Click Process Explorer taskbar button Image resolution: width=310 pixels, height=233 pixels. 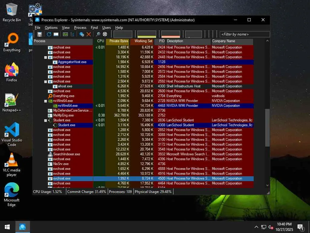(x=22, y=227)
